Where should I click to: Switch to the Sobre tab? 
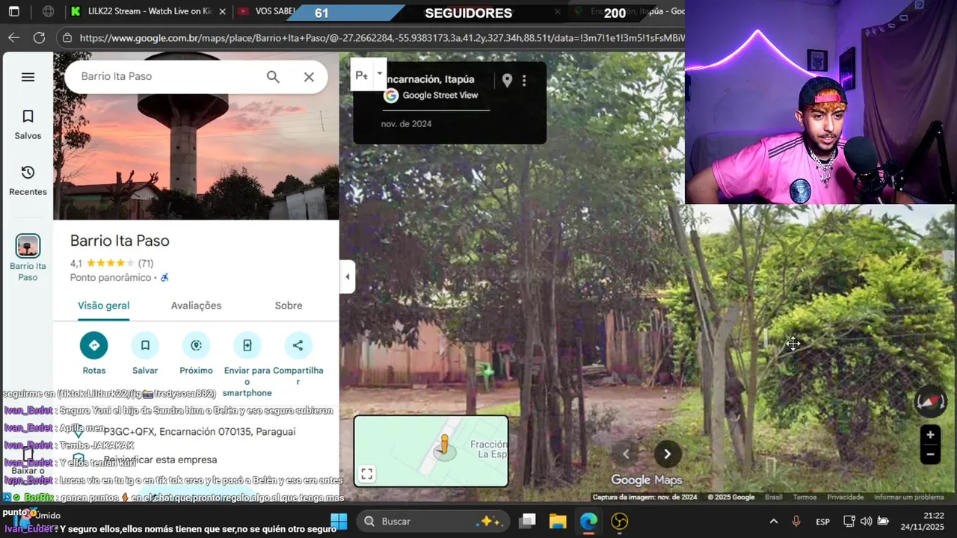point(289,306)
